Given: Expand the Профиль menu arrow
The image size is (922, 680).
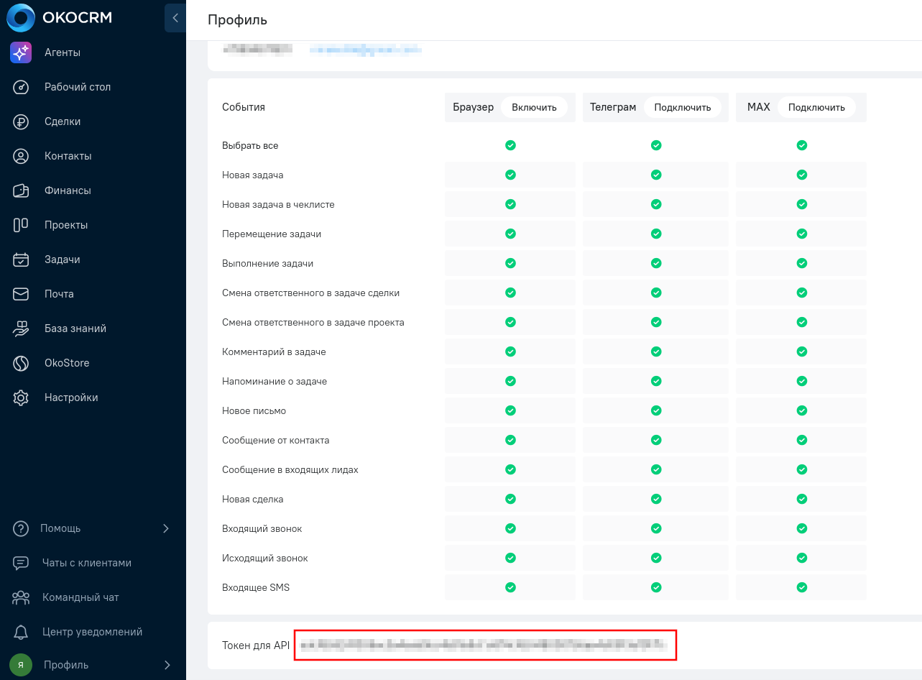Looking at the screenshot, I should click(x=167, y=665).
